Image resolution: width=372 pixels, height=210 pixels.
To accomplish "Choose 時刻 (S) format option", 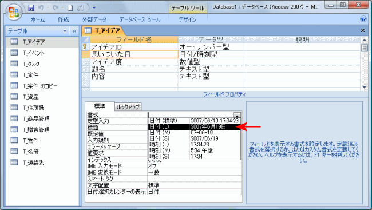I will pyautogui.click(x=195, y=156).
